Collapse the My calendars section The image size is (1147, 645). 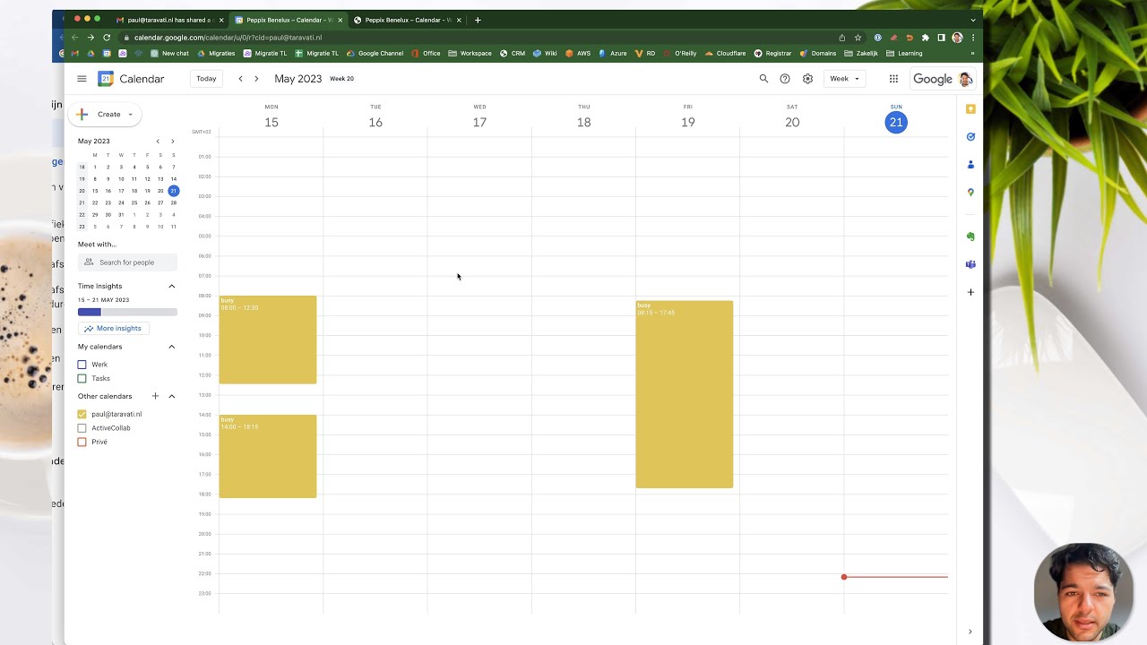click(x=172, y=347)
